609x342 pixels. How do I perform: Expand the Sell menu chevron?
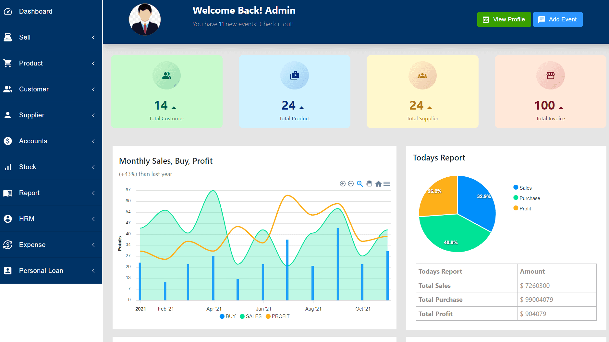point(93,37)
